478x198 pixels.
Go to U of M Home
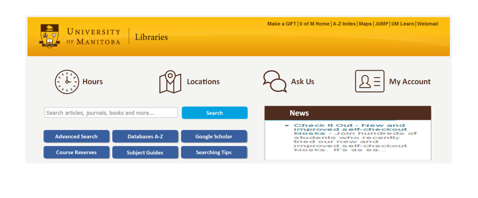tap(314, 24)
